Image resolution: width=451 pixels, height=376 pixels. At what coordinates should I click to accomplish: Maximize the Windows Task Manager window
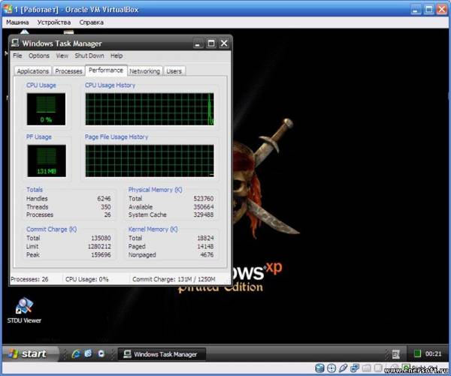point(211,44)
